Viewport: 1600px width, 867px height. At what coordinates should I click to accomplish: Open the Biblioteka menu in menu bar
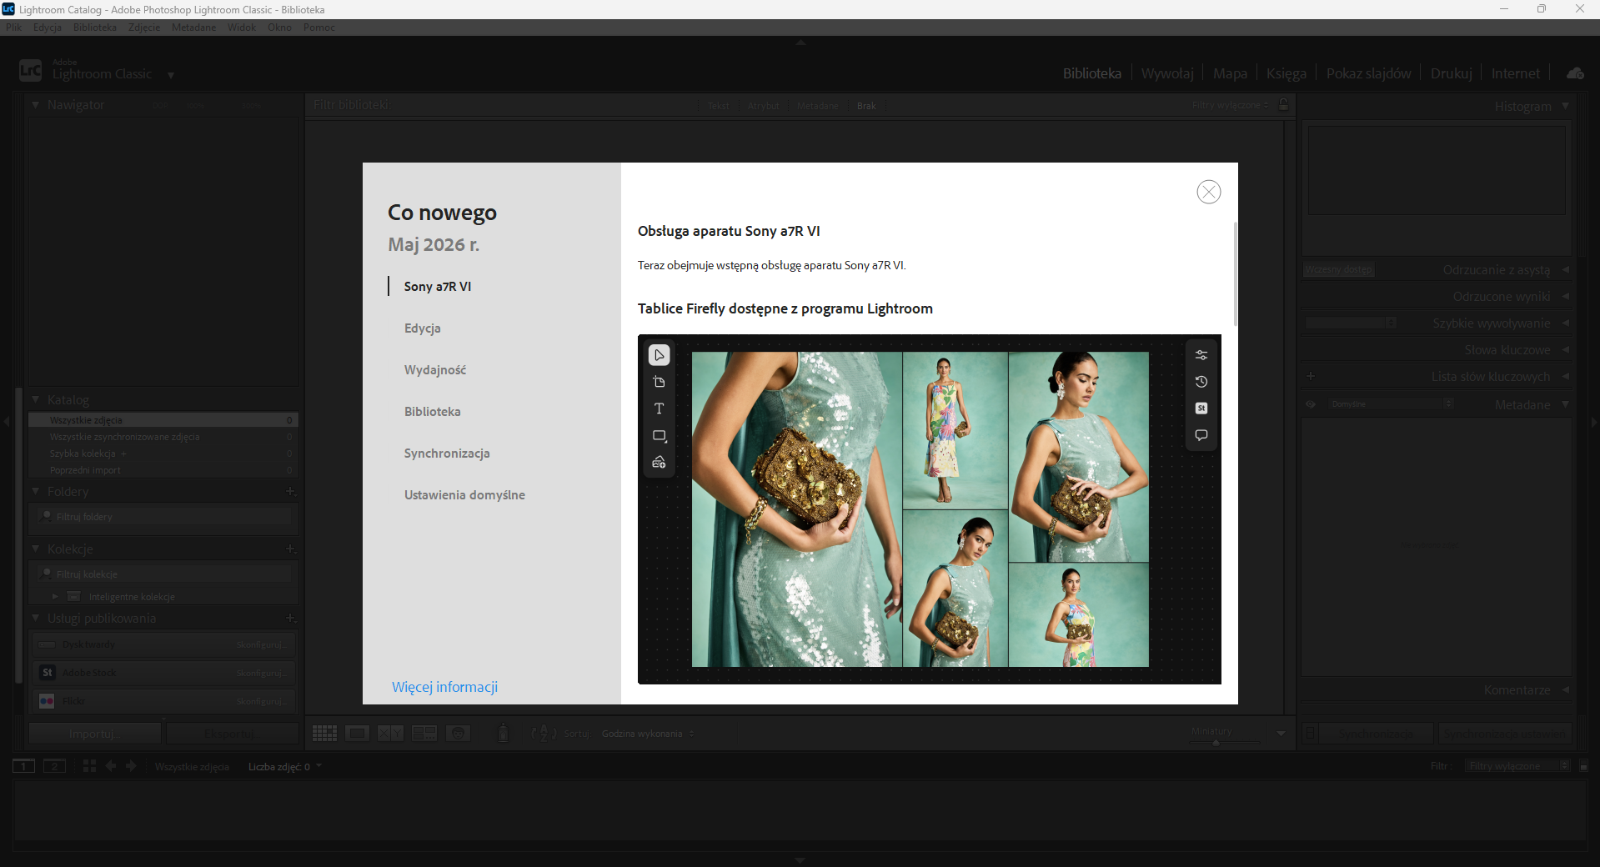tap(95, 28)
